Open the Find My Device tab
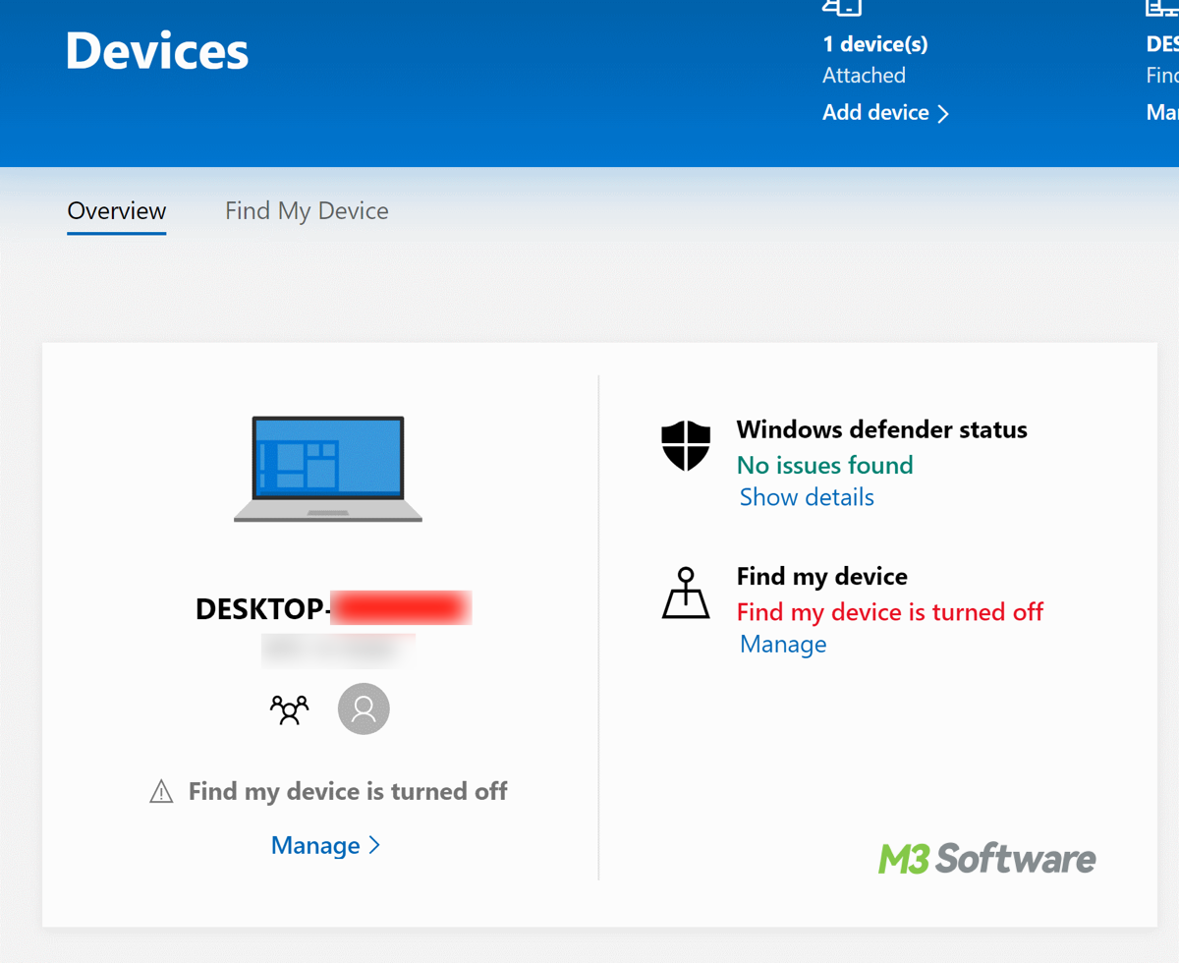Viewport: 1179px width, 963px height. (307, 210)
